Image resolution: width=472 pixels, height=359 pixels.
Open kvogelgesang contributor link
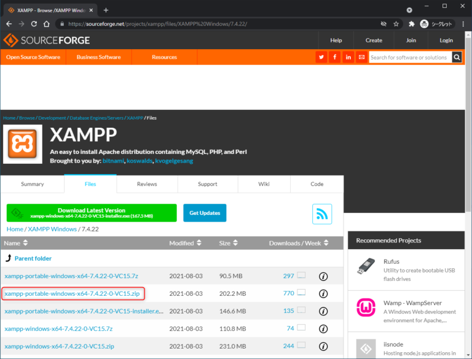(x=174, y=161)
